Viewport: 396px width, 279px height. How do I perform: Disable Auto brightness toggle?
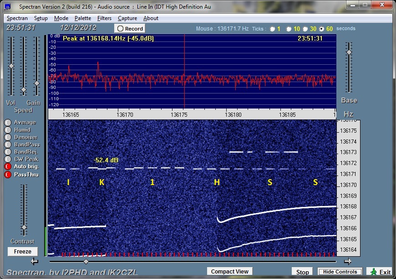tap(8, 167)
